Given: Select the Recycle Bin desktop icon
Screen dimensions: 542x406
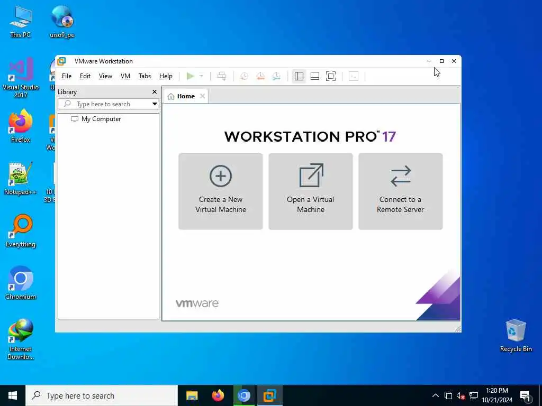Looking at the screenshot, I should click(x=516, y=336).
